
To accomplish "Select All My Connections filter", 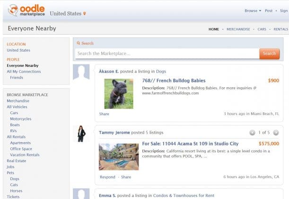I will coord(24,72).
